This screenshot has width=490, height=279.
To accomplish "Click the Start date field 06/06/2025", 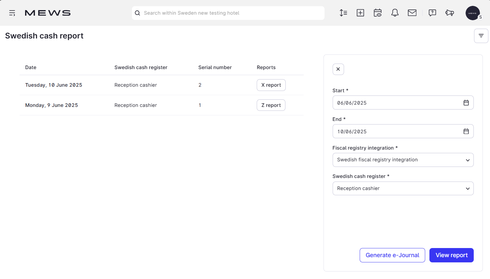I will pyautogui.click(x=403, y=103).
